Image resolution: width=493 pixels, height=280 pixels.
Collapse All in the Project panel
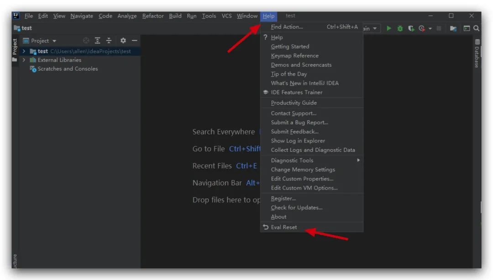coord(109,41)
